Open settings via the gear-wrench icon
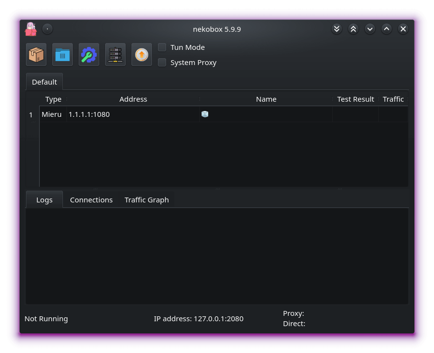The height and width of the screenshot is (353, 434). coord(89,54)
